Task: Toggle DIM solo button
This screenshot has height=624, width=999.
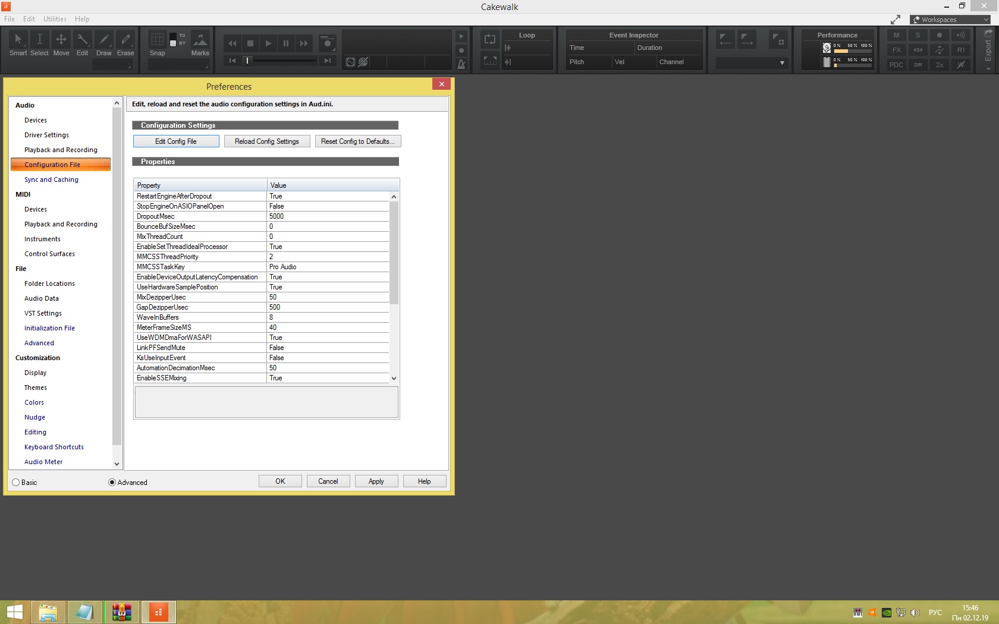Action: pyautogui.click(x=918, y=65)
